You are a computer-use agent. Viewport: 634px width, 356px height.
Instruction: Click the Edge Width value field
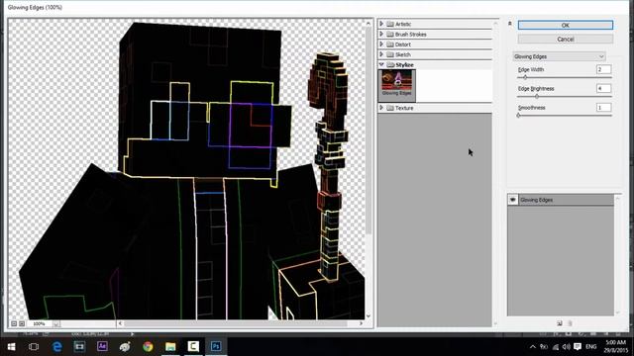[603, 69]
